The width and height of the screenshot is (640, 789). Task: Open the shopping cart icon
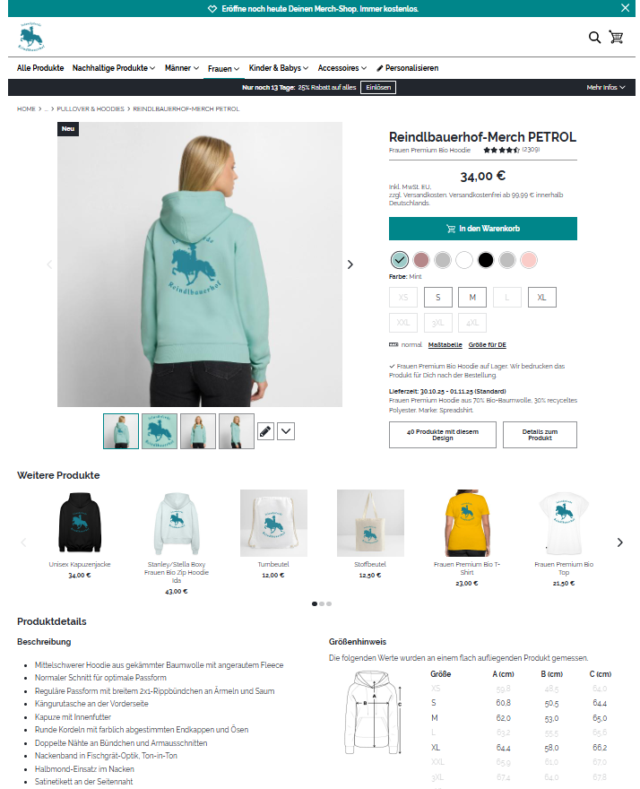point(616,38)
